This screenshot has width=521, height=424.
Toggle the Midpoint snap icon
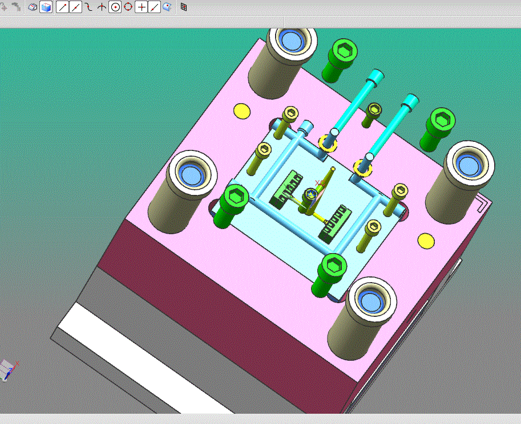[x=75, y=7]
